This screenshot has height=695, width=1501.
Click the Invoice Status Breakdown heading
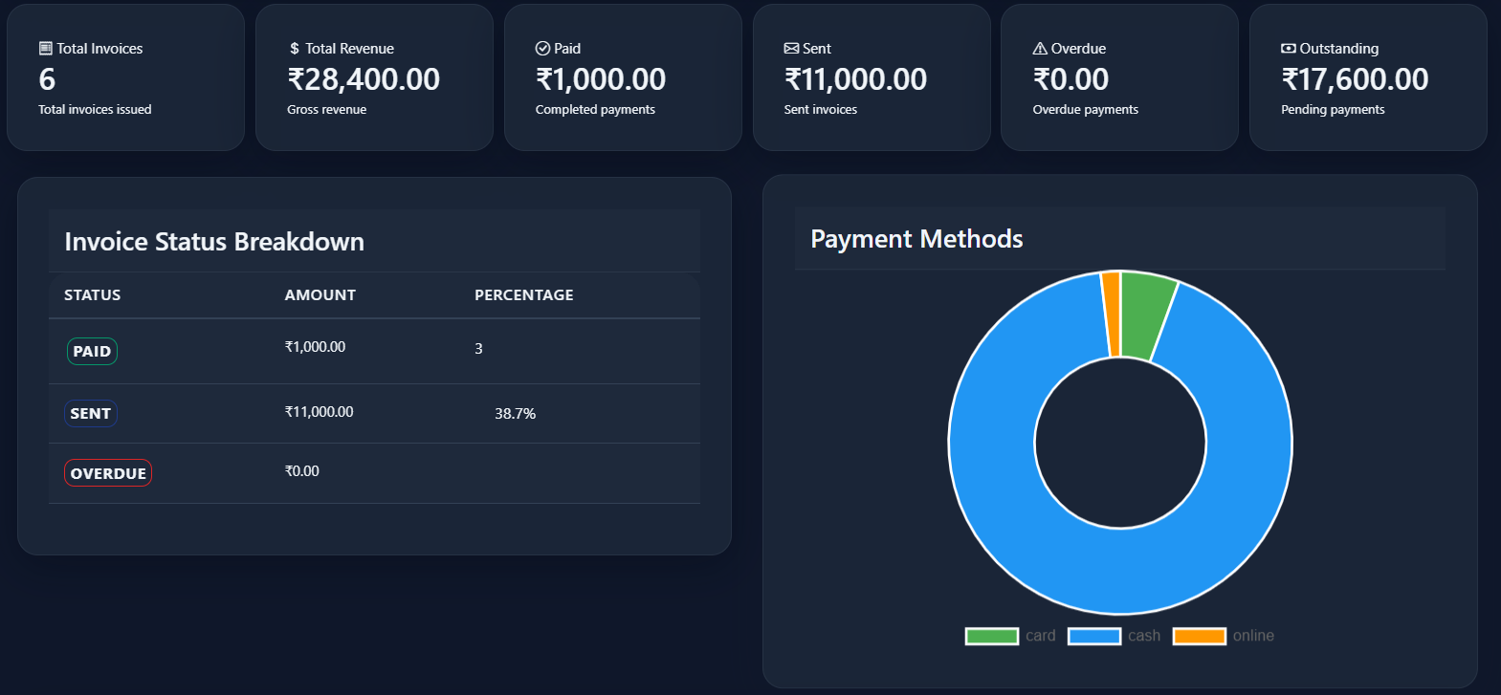[214, 242]
